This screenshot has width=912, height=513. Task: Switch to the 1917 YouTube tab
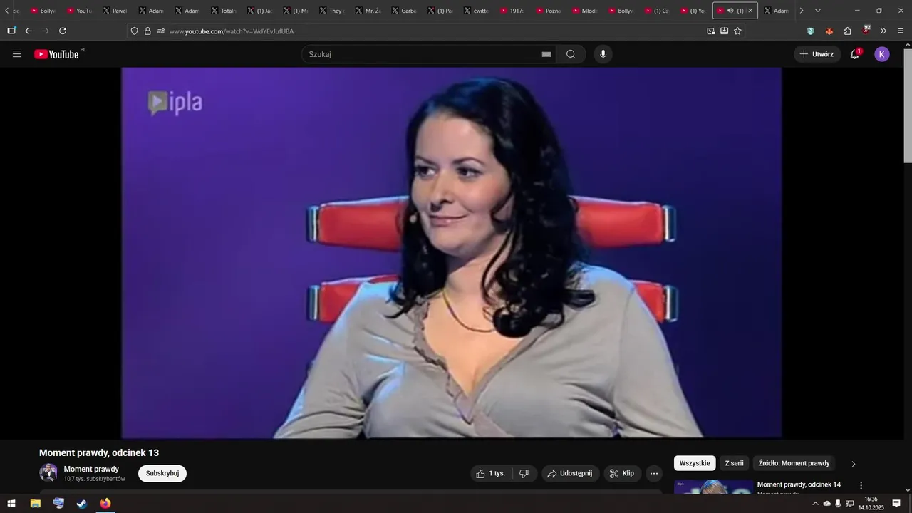tap(512, 11)
